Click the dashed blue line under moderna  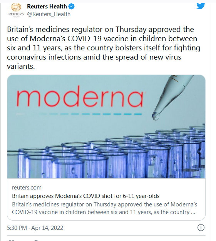point(90,114)
